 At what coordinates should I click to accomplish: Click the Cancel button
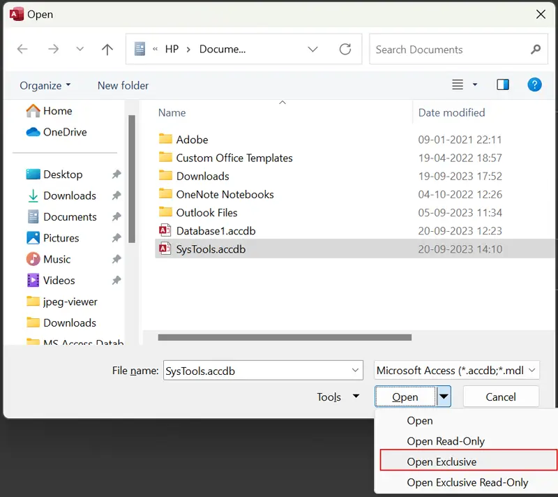click(501, 396)
